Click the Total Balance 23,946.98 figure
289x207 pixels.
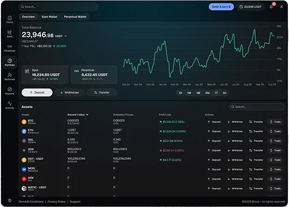click(x=38, y=35)
